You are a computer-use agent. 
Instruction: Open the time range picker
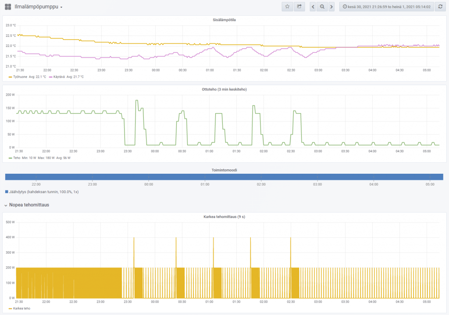click(386, 7)
